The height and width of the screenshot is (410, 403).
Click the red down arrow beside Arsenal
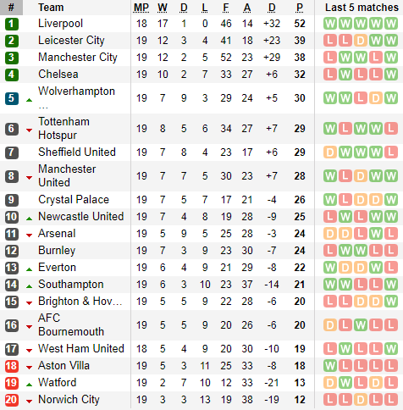(x=29, y=235)
